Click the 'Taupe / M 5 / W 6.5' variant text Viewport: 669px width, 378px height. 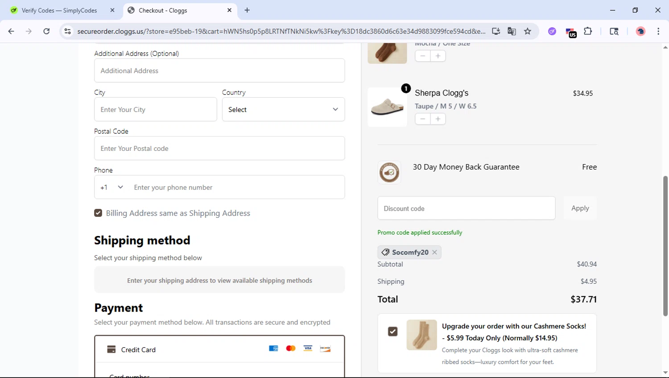446,106
